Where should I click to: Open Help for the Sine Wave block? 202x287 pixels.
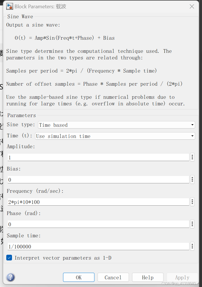click(x=148, y=277)
